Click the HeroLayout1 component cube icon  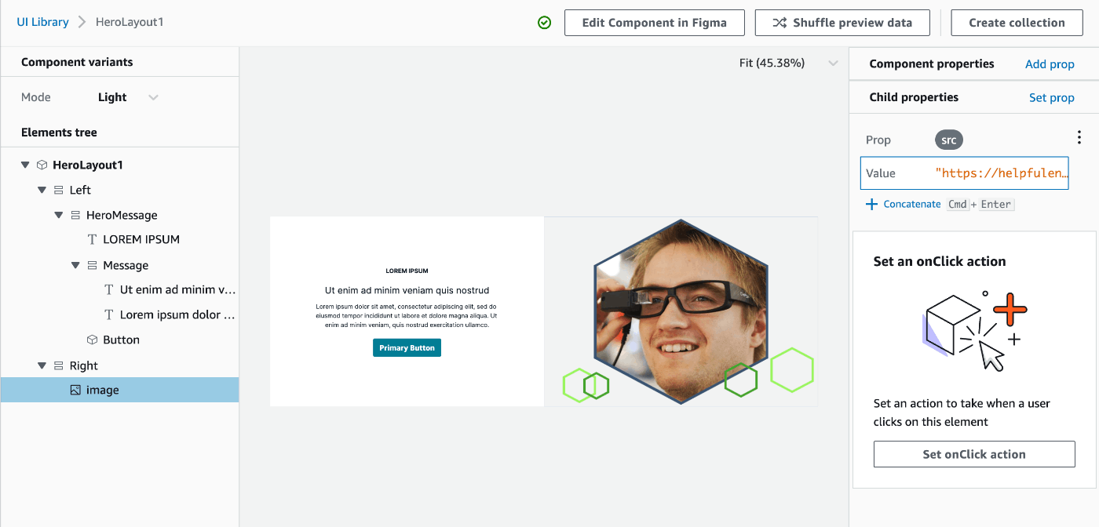click(42, 165)
